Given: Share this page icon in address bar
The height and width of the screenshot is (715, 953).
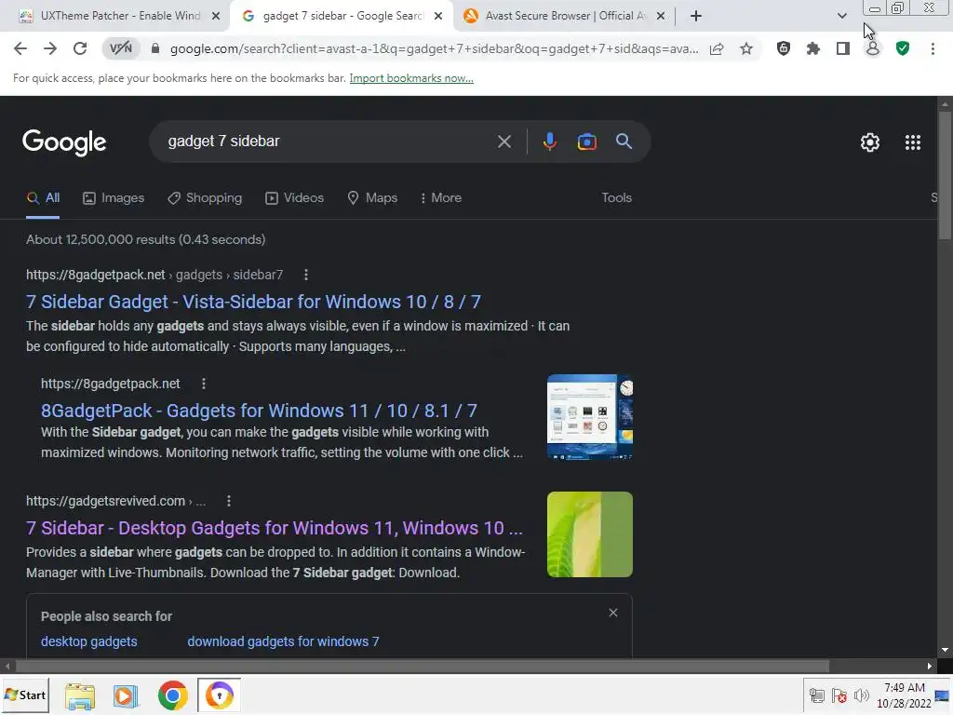Looking at the screenshot, I should 717,48.
